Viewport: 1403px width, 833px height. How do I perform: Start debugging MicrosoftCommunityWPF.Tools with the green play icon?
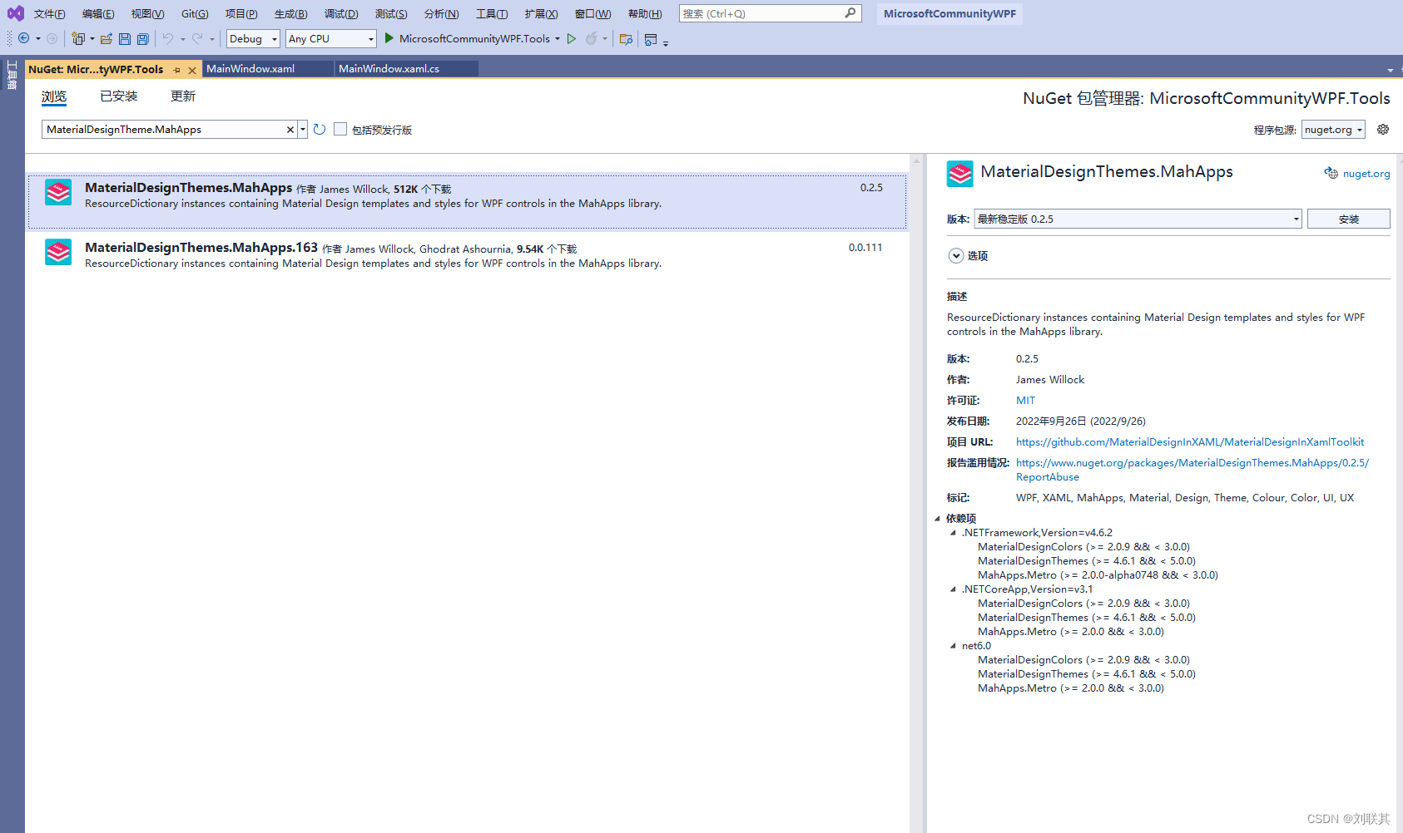click(x=389, y=38)
